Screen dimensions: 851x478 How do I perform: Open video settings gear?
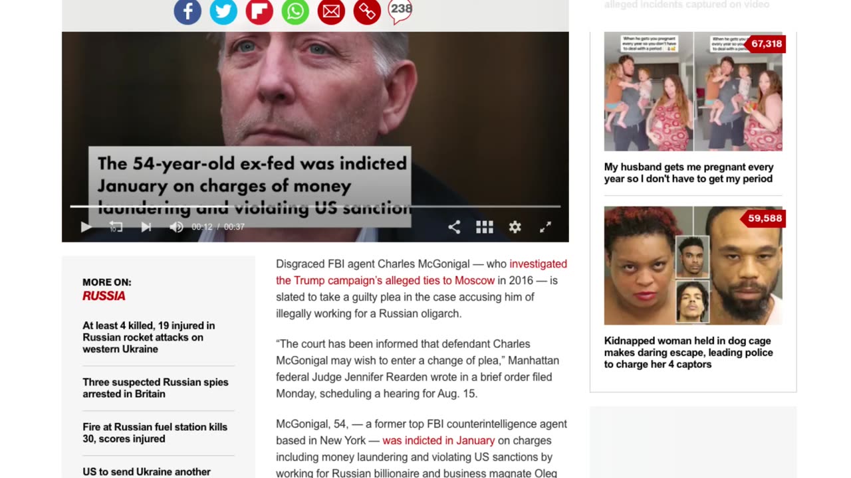pos(515,227)
